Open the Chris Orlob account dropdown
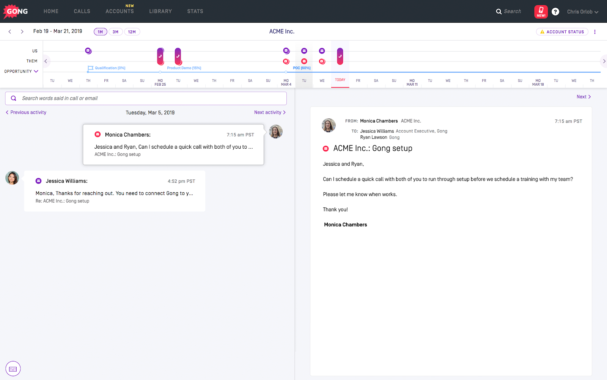 coord(582,11)
